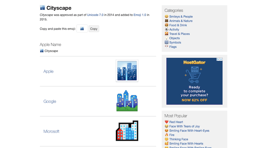Click the Animals & Nature bear icon
This screenshot has height=148, width=267.
[167, 21]
